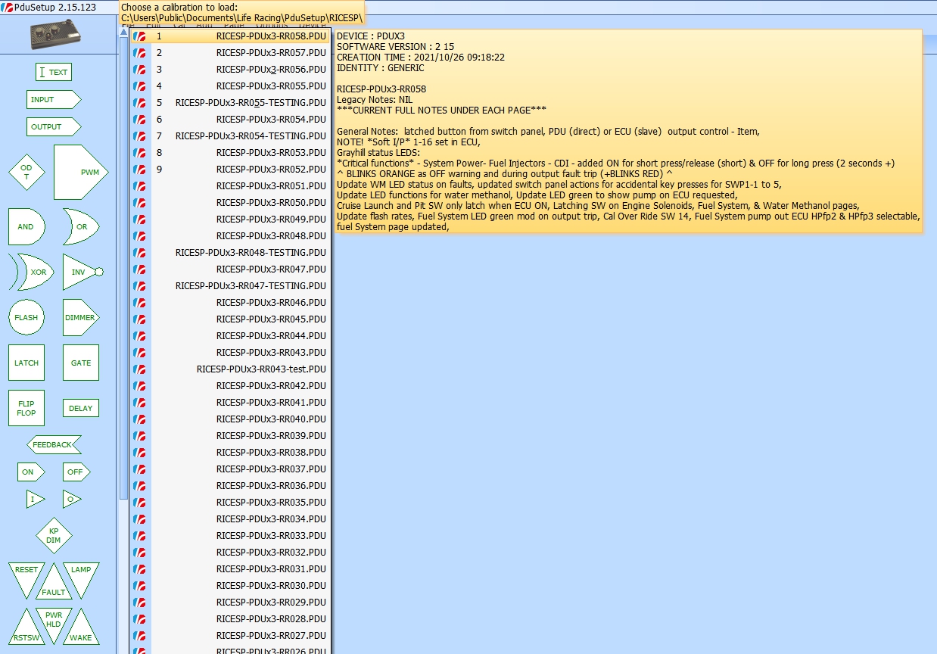937x654 pixels.
Task: Select the LATCH block
Action: click(x=26, y=363)
